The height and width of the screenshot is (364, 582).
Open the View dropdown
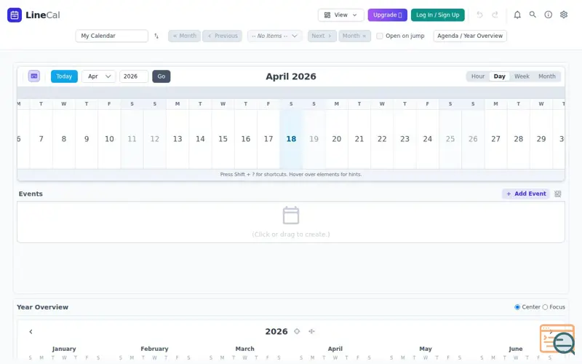pos(340,15)
